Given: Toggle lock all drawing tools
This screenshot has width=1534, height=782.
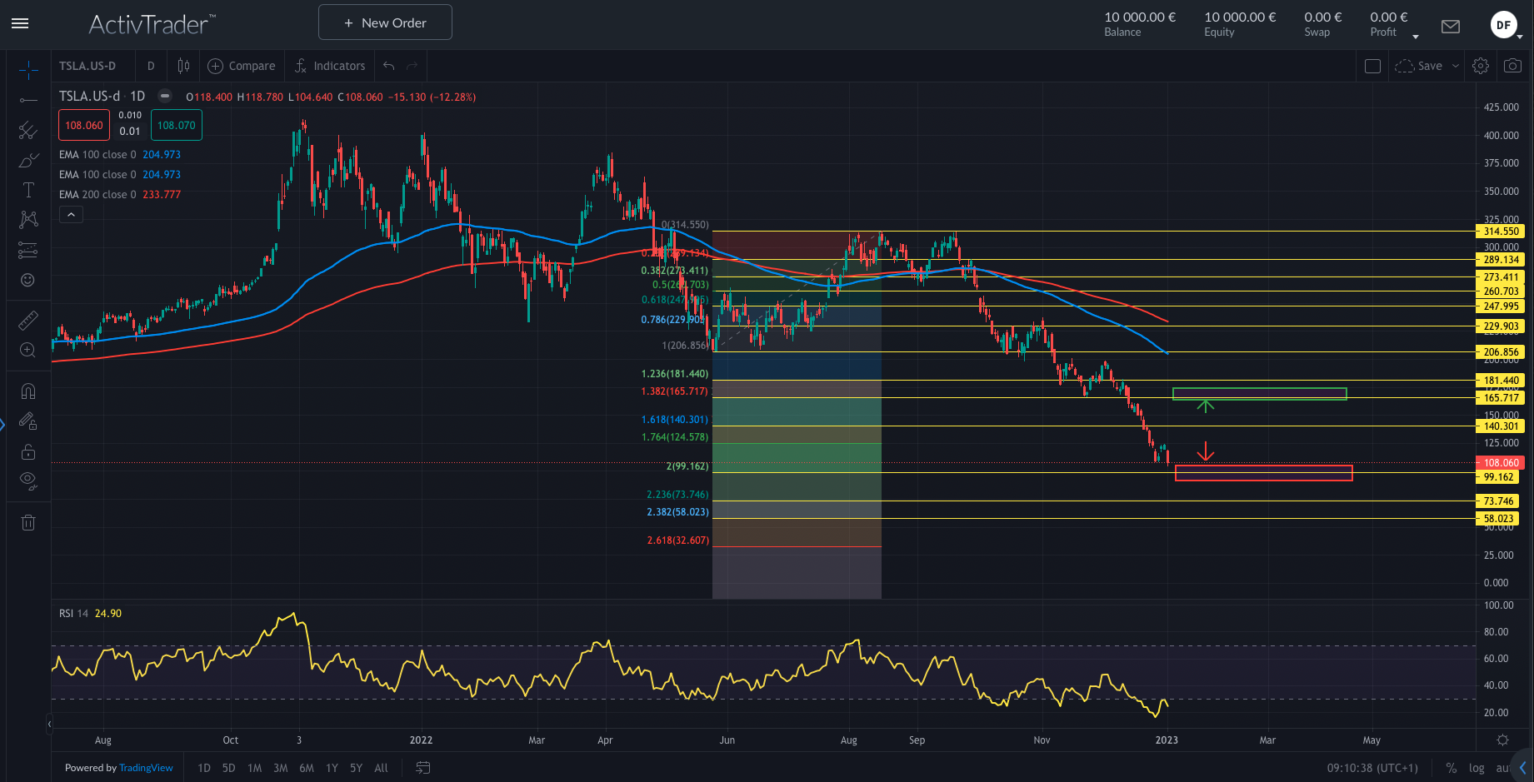Looking at the screenshot, I should coord(28,452).
